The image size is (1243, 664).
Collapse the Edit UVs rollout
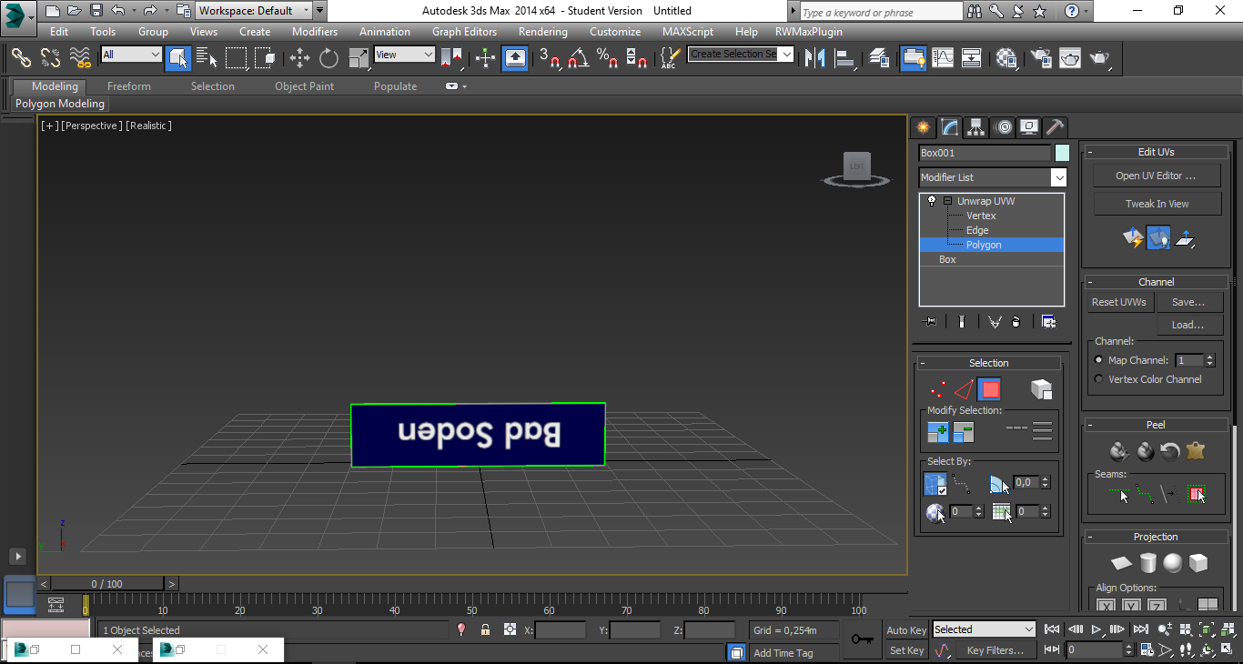[x=1156, y=152]
